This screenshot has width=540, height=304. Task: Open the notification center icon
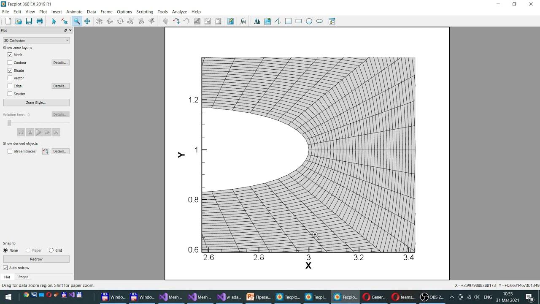[529, 297]
